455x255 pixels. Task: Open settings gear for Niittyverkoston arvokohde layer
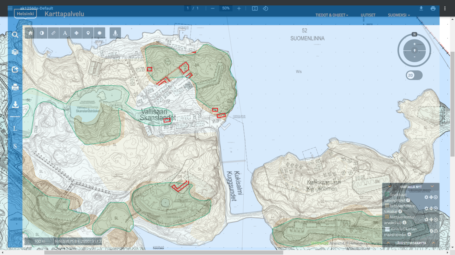(426, 219)
